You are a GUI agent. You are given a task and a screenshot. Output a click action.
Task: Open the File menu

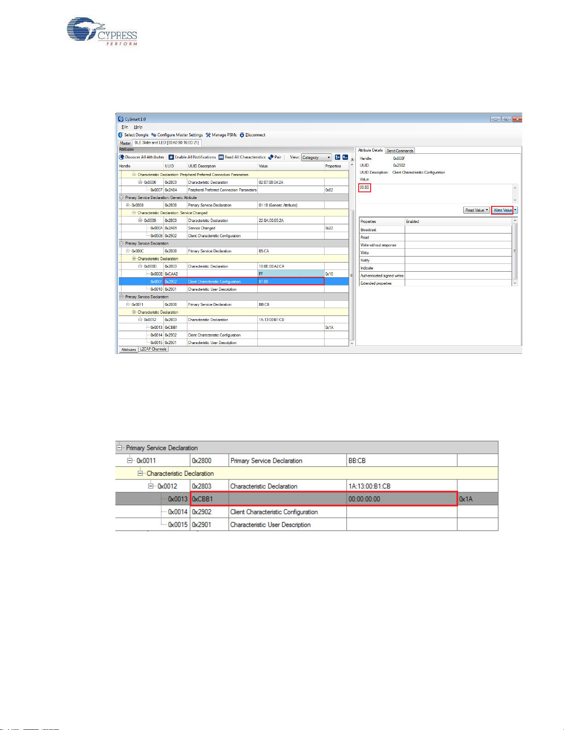[124, 127]
